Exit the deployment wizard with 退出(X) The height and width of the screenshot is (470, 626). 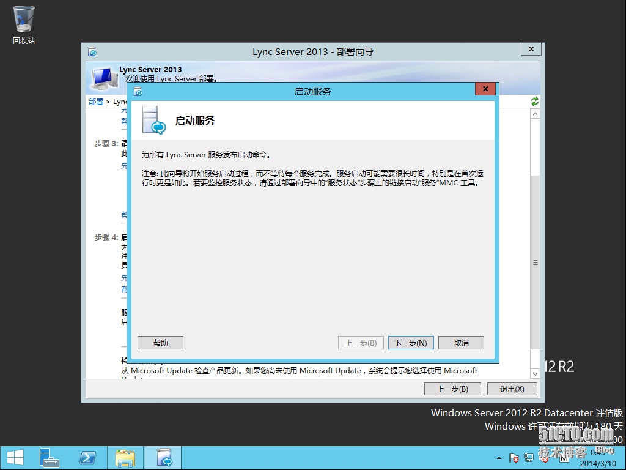512,389
